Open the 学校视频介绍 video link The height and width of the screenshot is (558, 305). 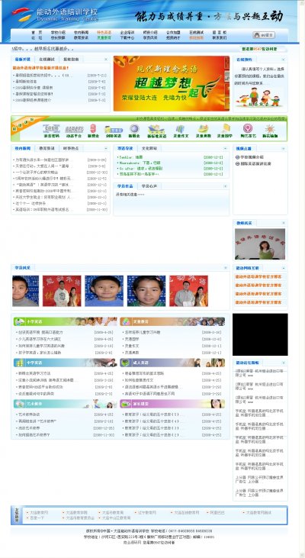pos(250,157)
